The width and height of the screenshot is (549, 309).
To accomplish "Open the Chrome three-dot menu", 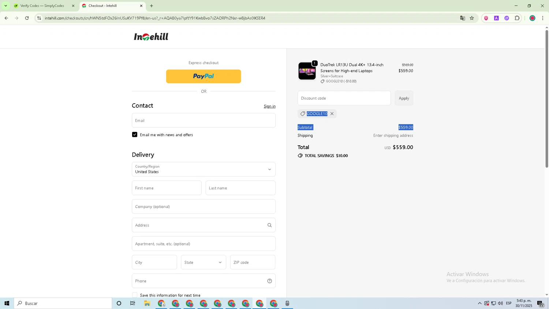I will click(543, 18).
